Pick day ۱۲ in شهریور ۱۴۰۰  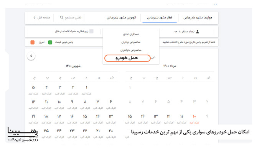click(x=33, y=104)
